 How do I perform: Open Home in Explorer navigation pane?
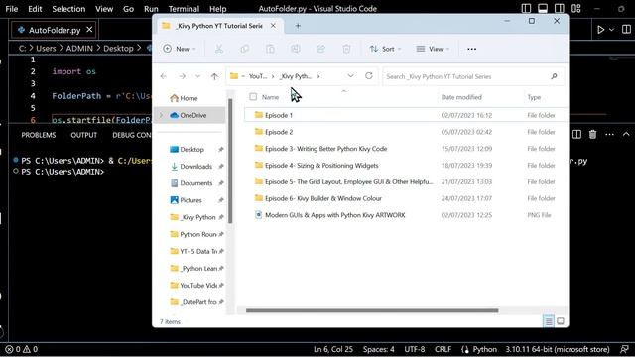coord(190,98)
